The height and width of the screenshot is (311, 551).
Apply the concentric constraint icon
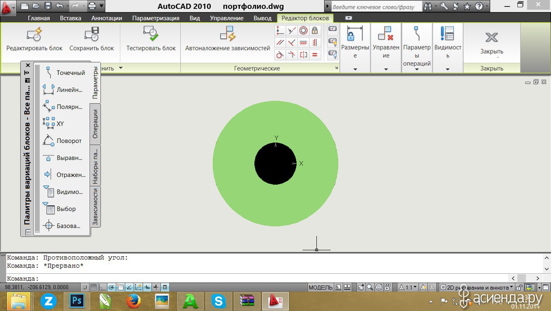[303, 31]
